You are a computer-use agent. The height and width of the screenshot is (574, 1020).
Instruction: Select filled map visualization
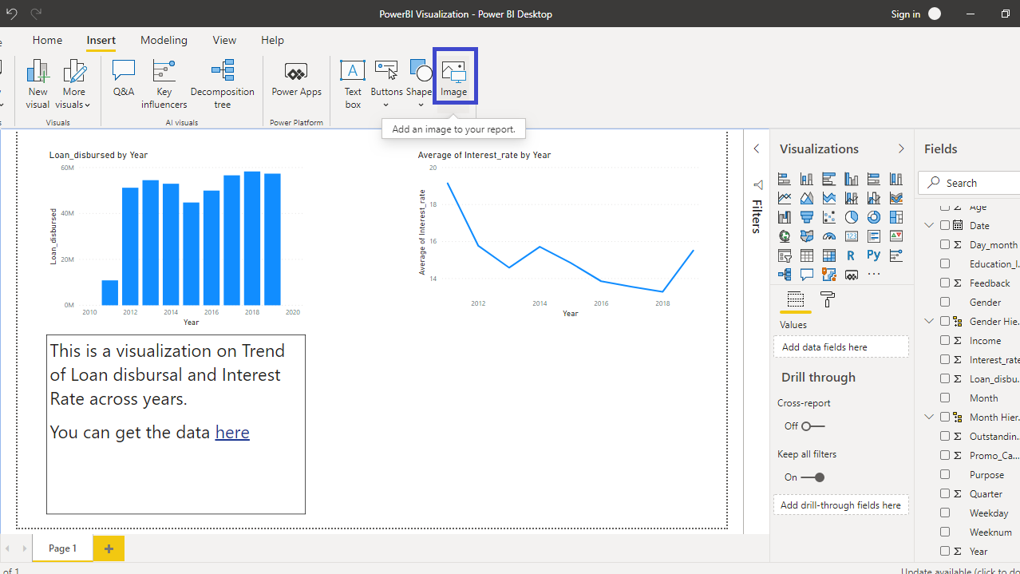coord(807,236)
